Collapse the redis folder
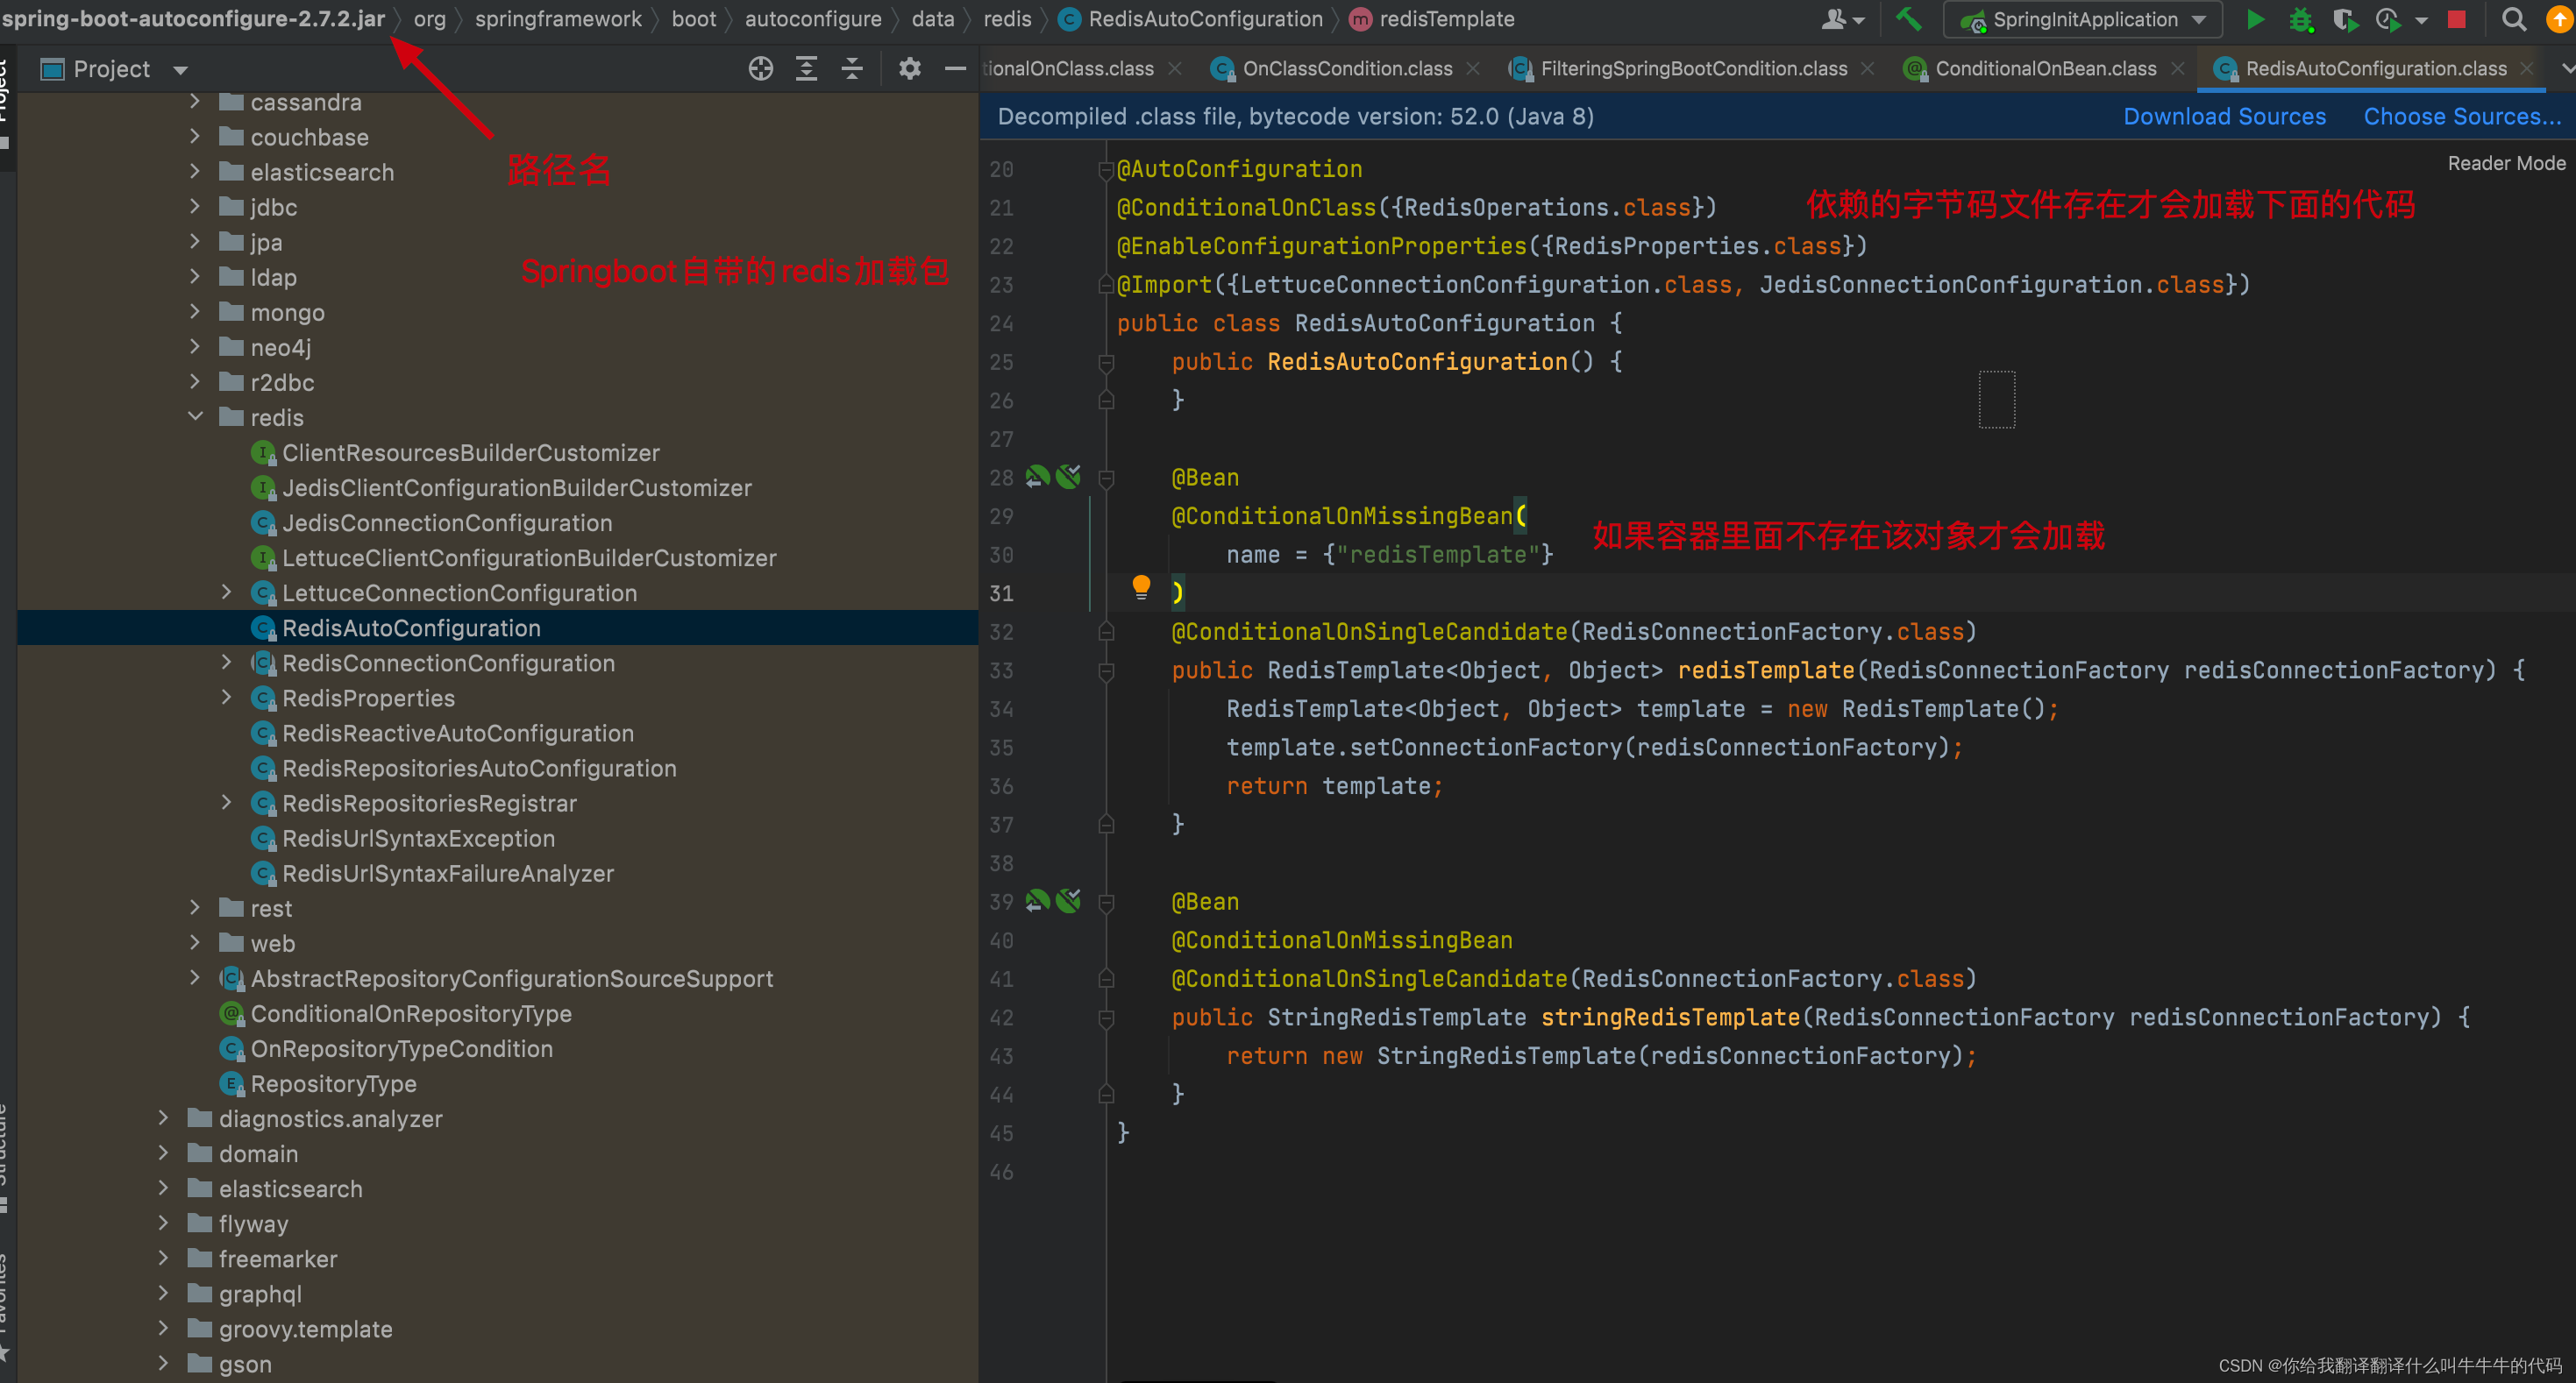The width and height of the screenshot is (2576, 1383). (x=196, y=416)
